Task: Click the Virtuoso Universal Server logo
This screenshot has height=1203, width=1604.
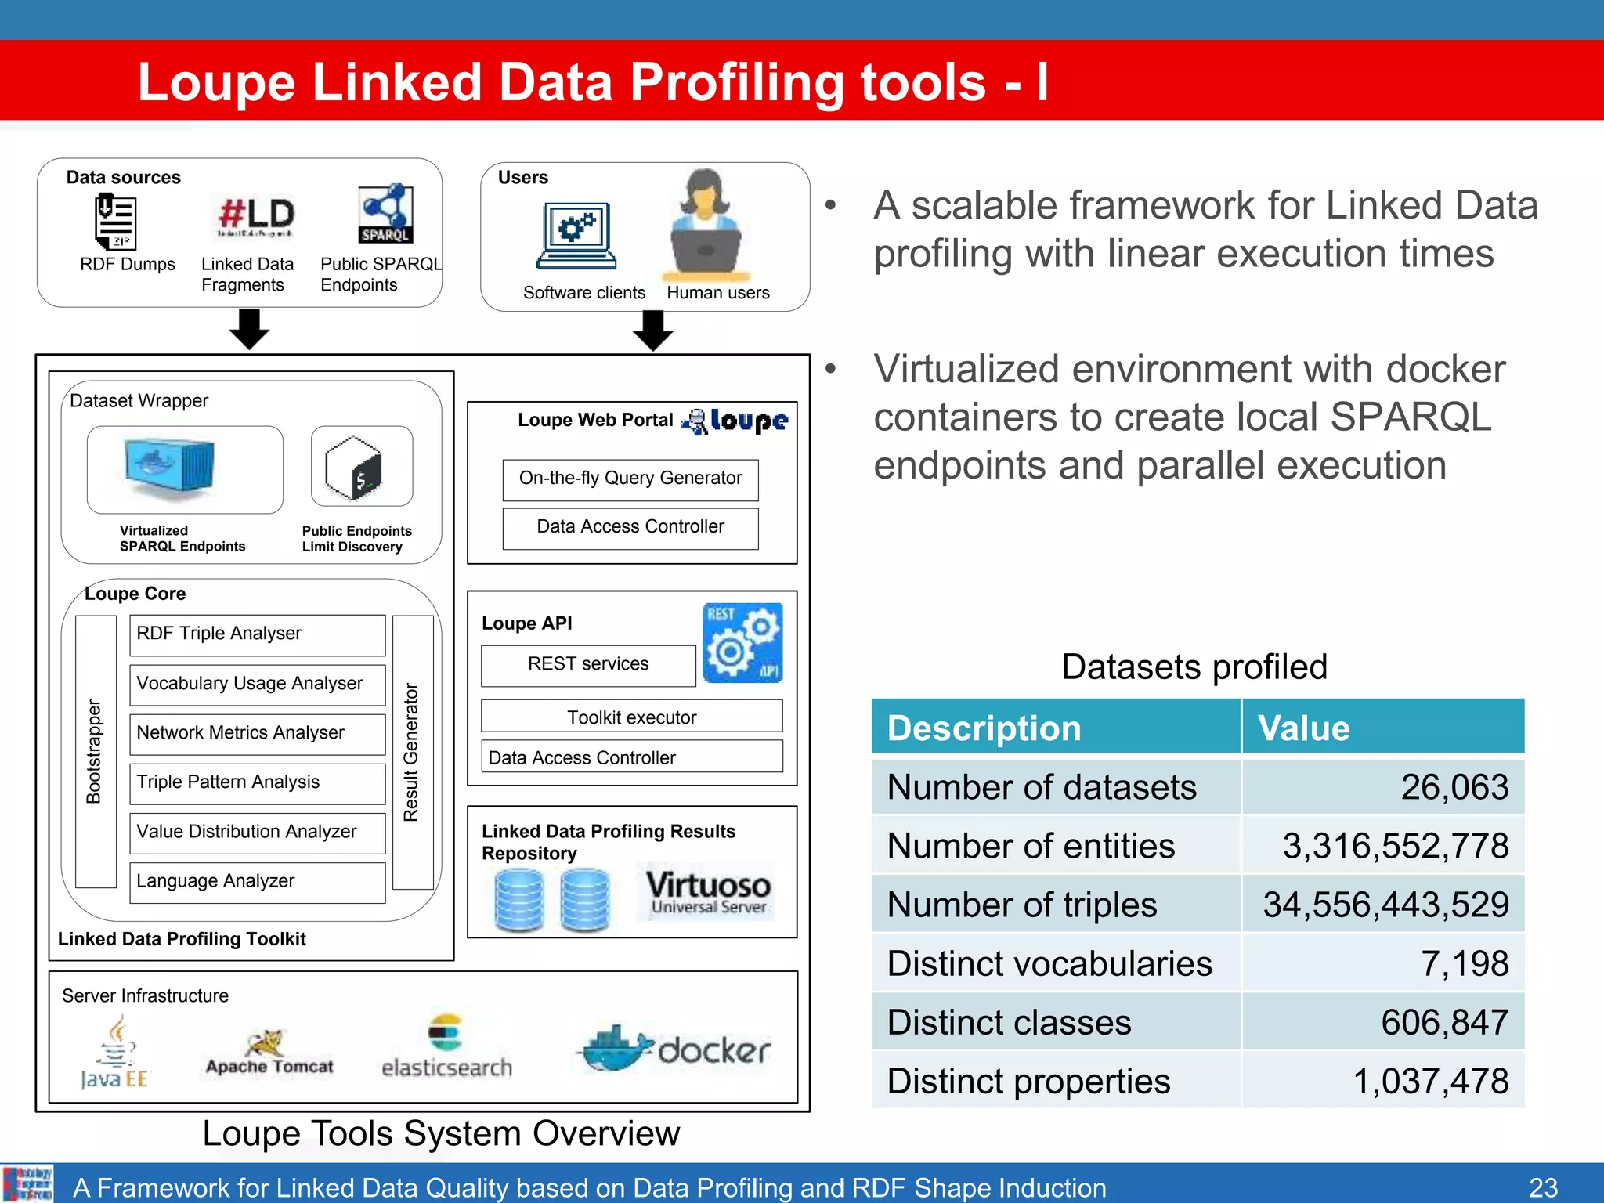Action: pos(708,892)
